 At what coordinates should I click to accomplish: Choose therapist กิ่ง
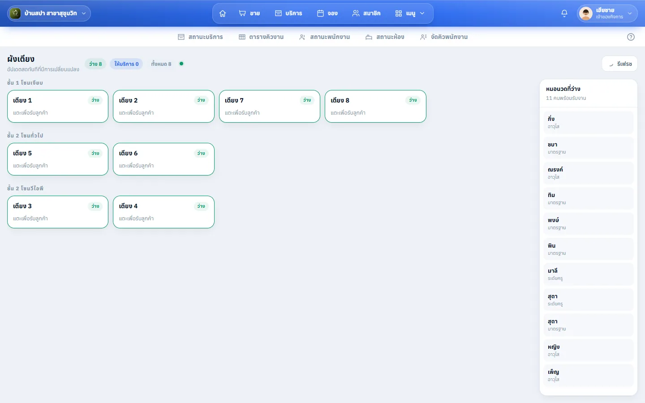(x=589, y=123)
